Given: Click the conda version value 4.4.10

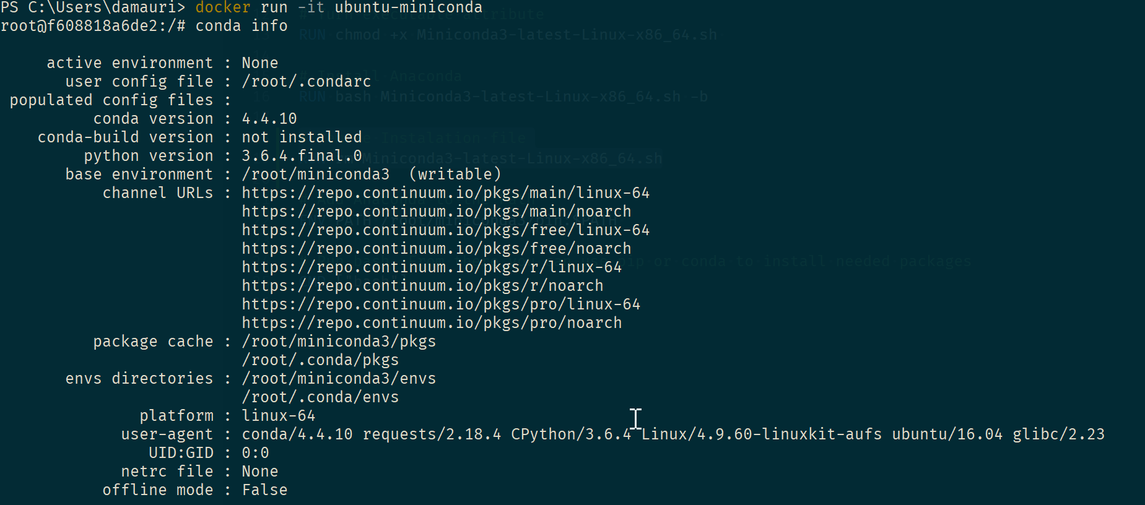Looking at the screenshot, I should (x=269, y=119).
